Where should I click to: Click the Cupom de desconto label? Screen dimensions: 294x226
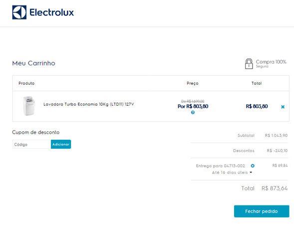pyautogui.click(x=36, y=132)
